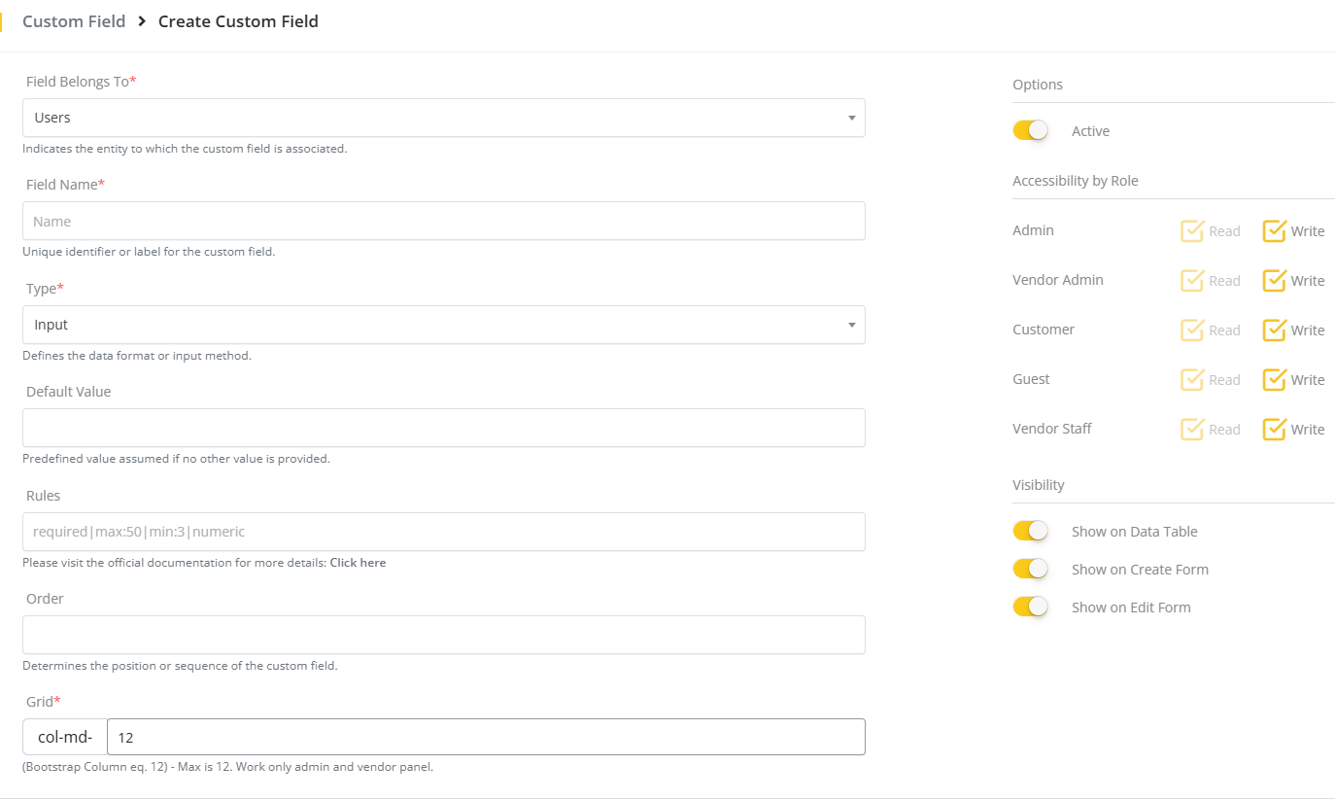The height and width of the screenshot is (799, 1335).
Task: Click into the Default Value field
Action: point(443,428)
